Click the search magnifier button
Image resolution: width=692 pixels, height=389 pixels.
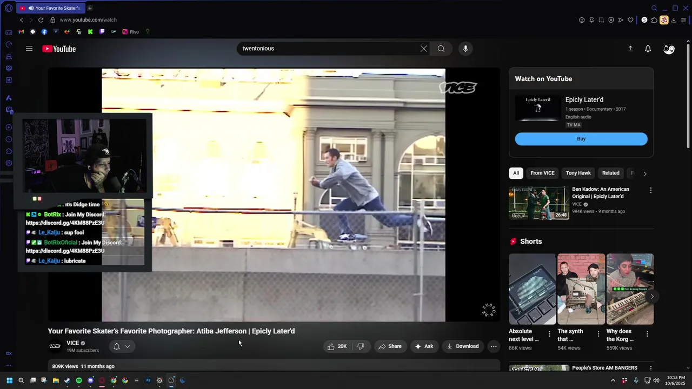pyautogui.click(x=441, y=49)
